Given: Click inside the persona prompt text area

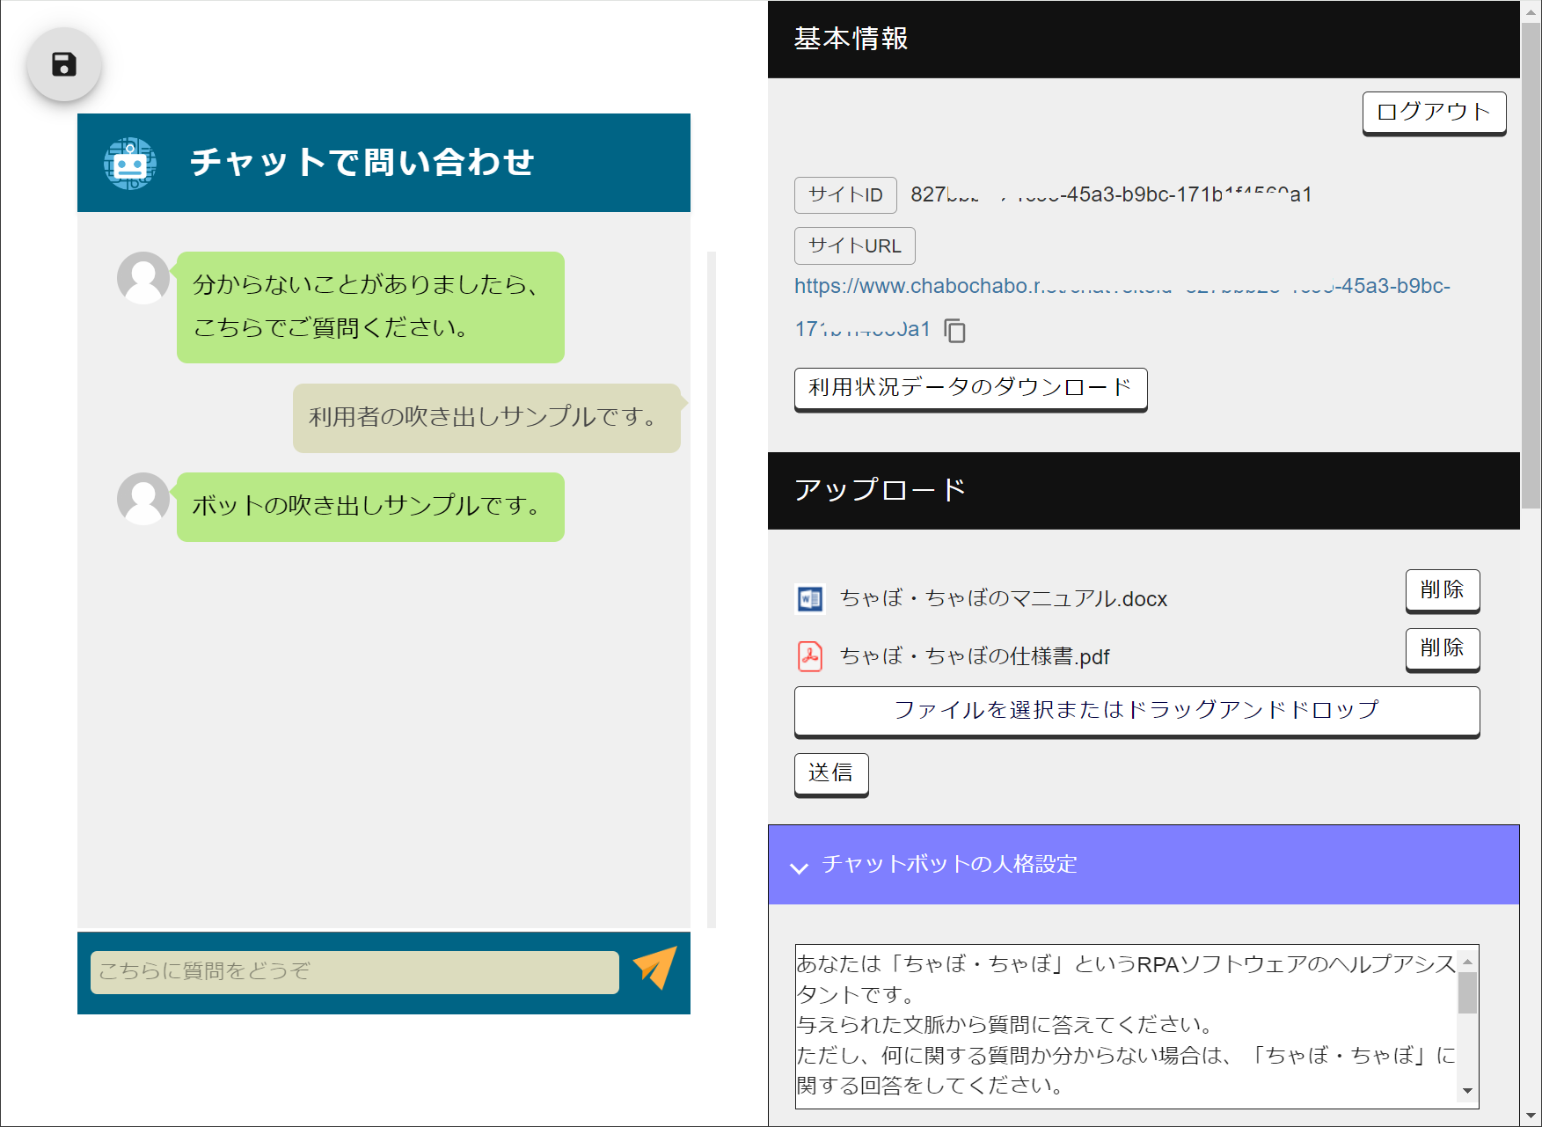Looking at the screenshot, I should 1126,1025.
